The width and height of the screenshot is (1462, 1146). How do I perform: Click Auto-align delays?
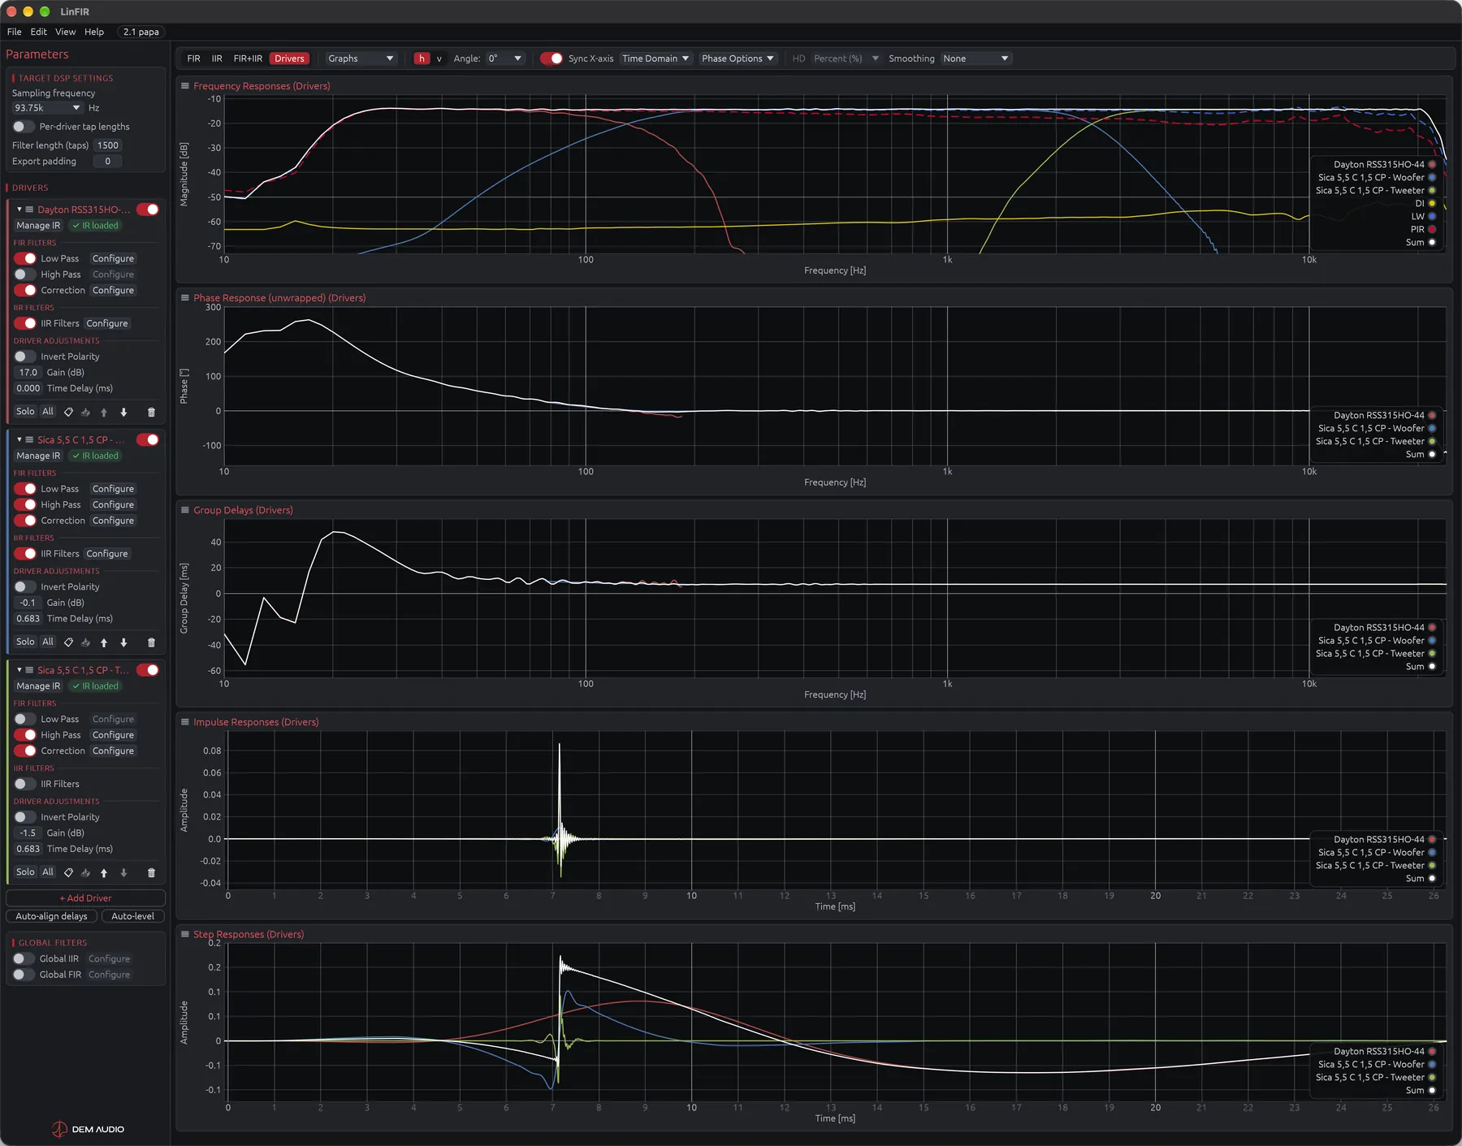52,916
